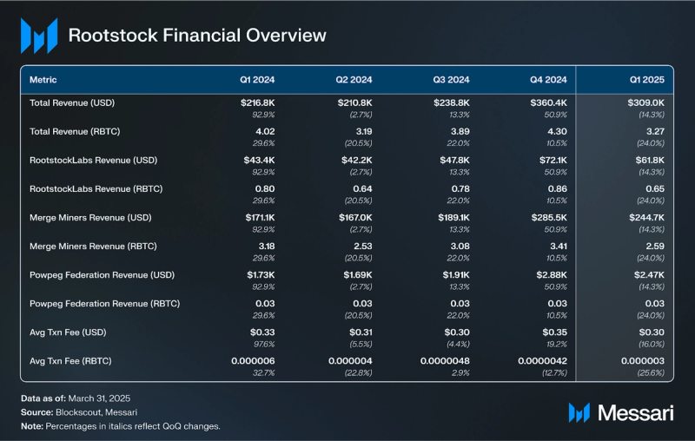
Task: Click the Blockscout, Messari source text
Action: (x=96, y=412)
